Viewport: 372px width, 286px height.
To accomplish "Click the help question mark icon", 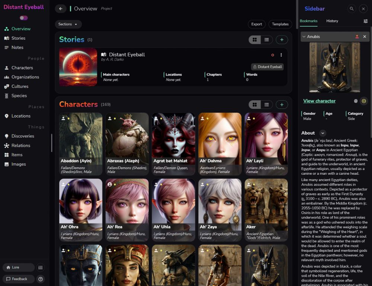I will coord(41,279).
